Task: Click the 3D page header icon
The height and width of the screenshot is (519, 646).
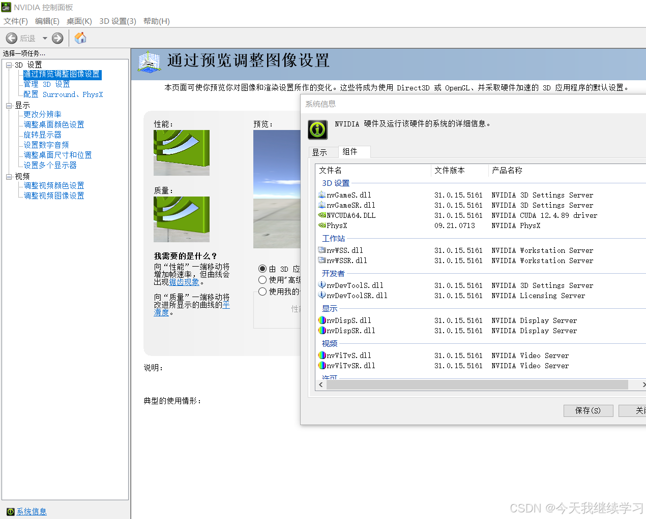Action: (x=149, y=61)
